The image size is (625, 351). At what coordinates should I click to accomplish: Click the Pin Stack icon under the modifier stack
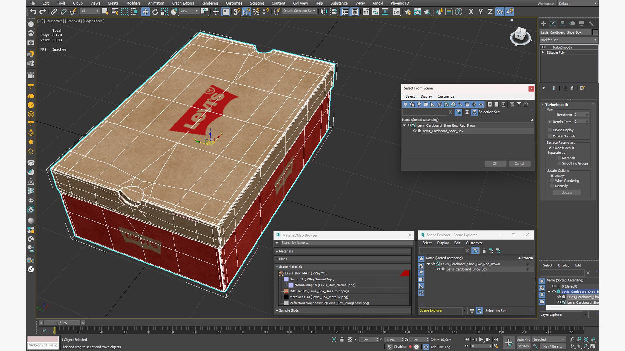coord(543,88)
